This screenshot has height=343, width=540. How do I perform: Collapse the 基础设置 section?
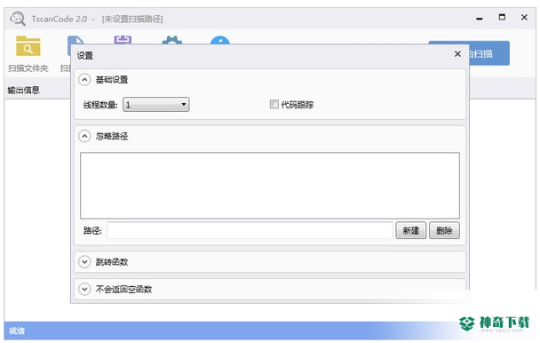coord(84,80)
